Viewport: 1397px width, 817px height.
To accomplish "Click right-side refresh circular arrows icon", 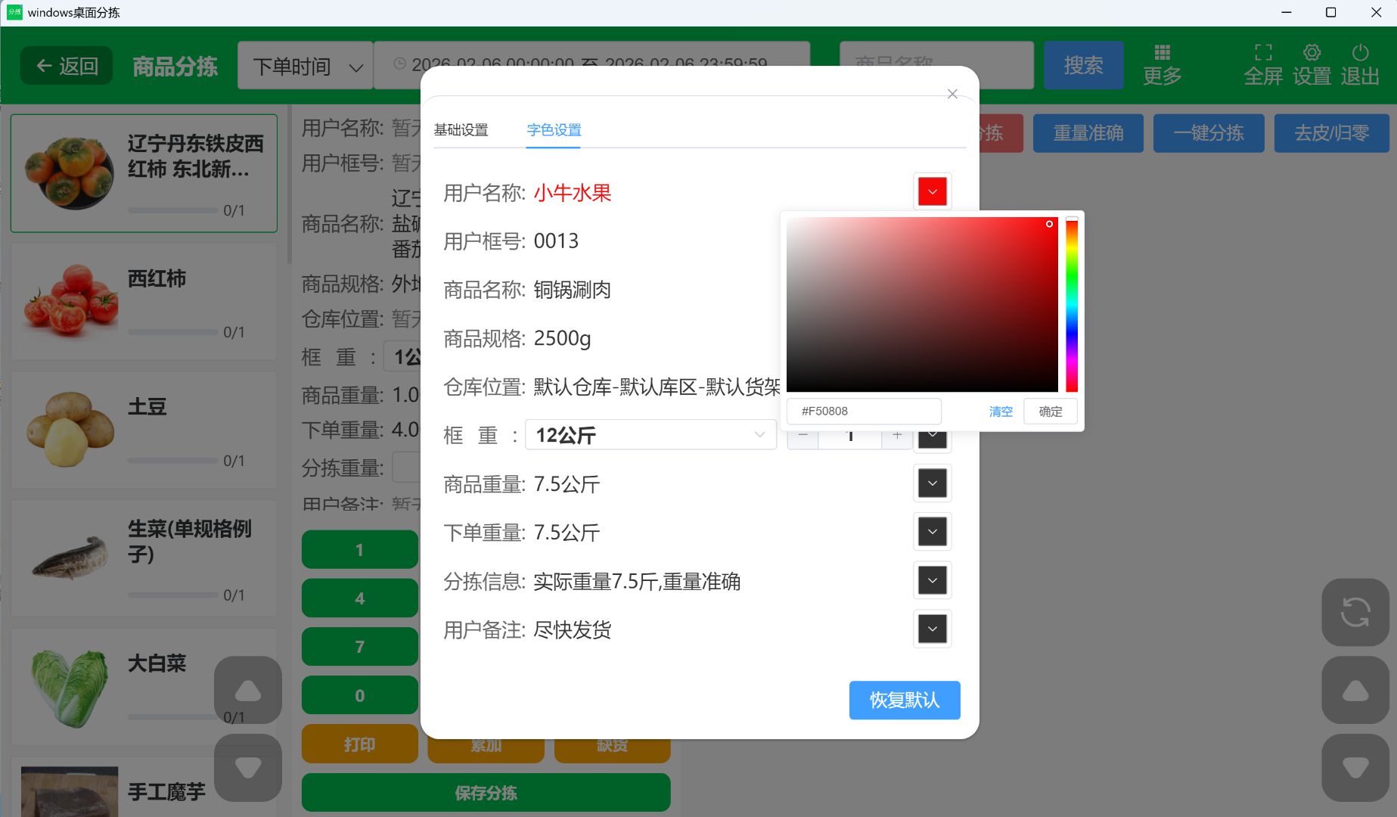I will pos(1355,612).
